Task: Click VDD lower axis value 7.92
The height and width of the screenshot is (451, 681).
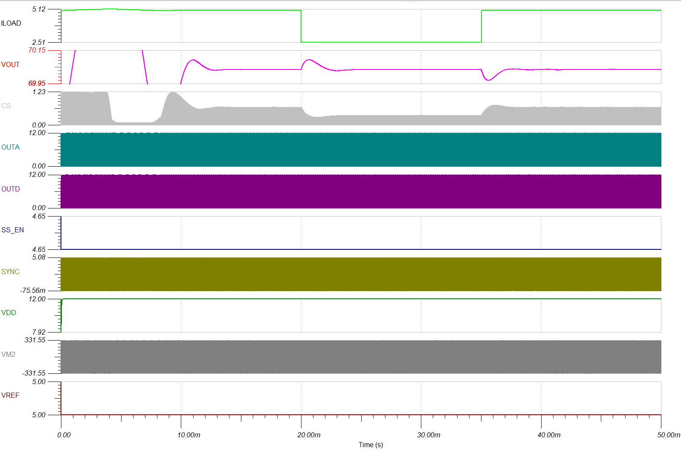Action: pos(39,332)
